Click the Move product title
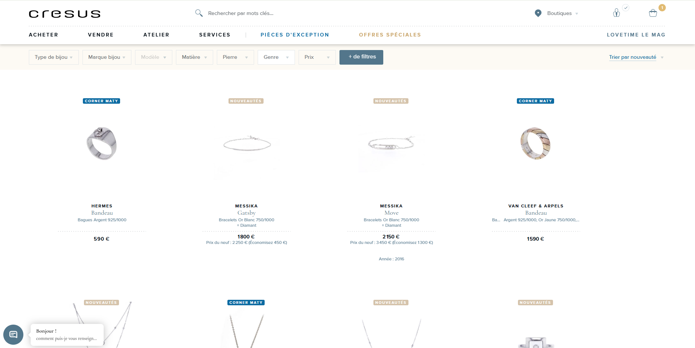Screen dimensions: 695x348 click(391, 213)
